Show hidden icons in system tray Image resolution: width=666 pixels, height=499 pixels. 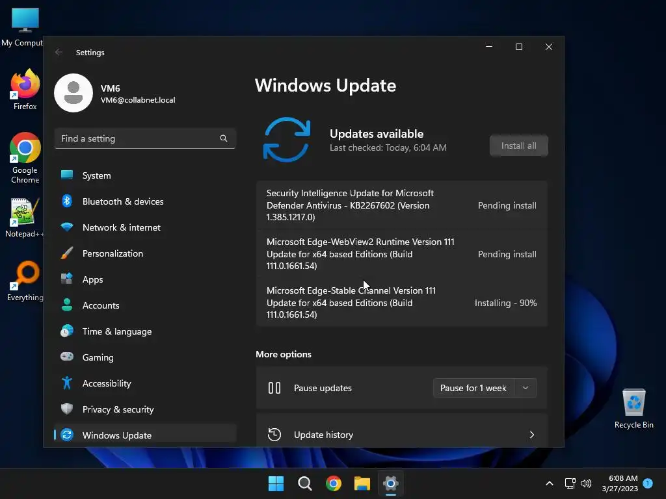(549, 483)
